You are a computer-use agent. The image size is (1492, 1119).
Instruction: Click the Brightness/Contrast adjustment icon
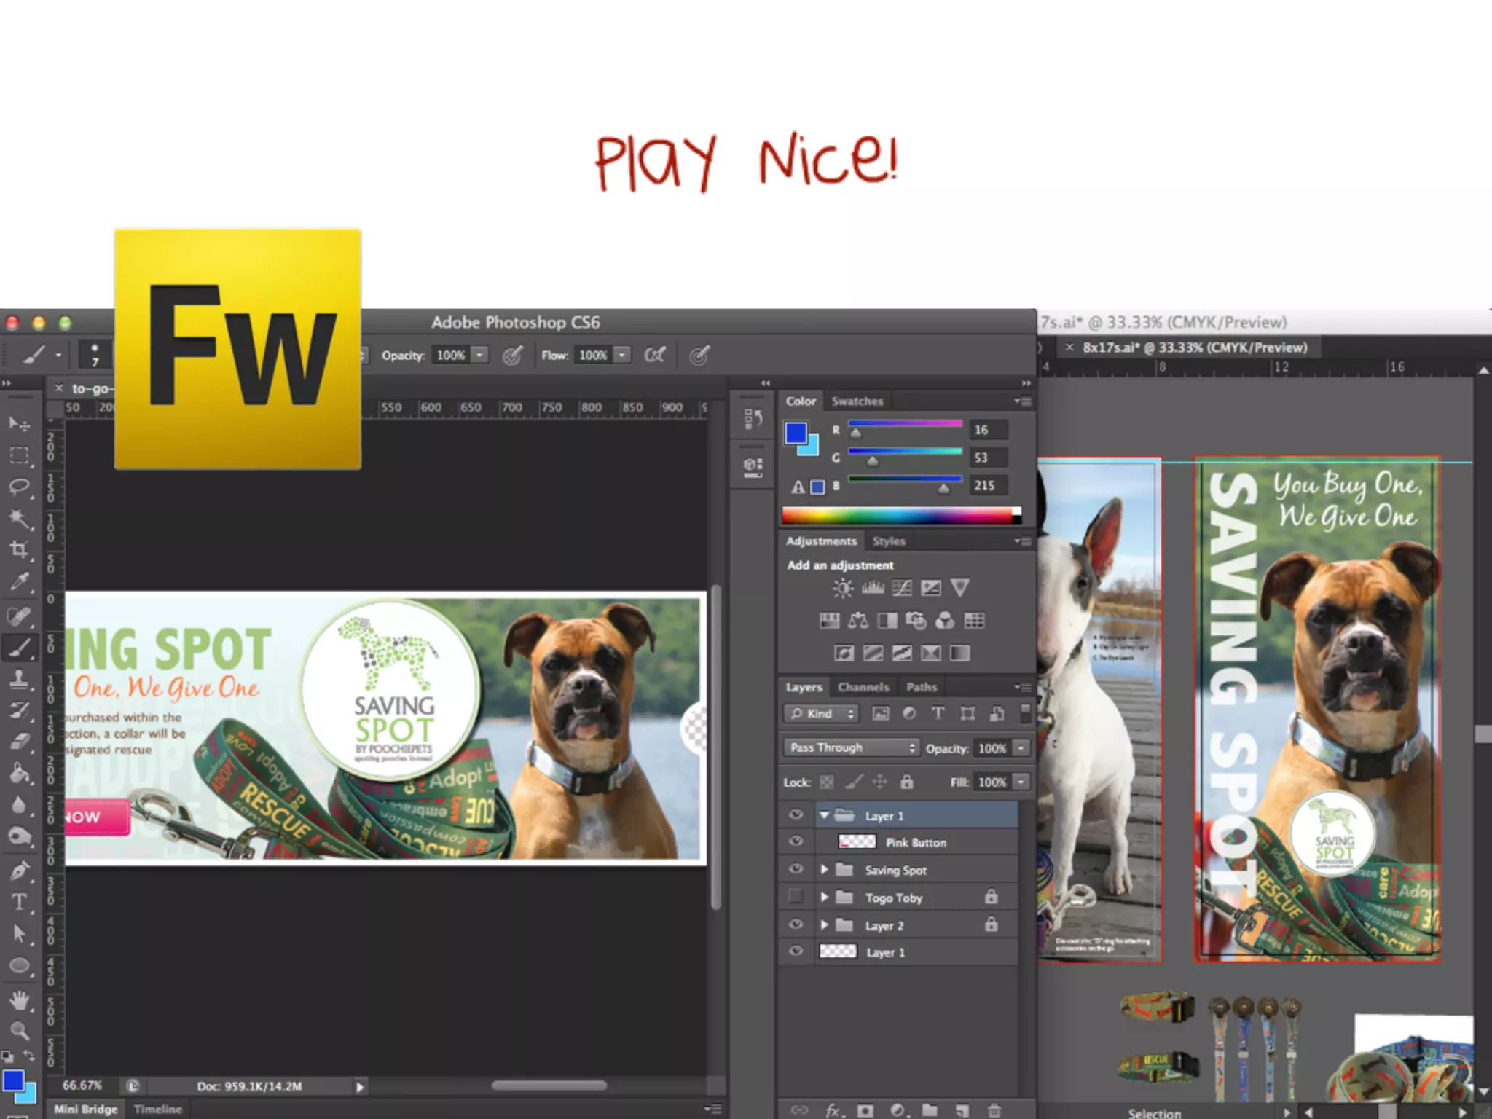coord(843,588)
